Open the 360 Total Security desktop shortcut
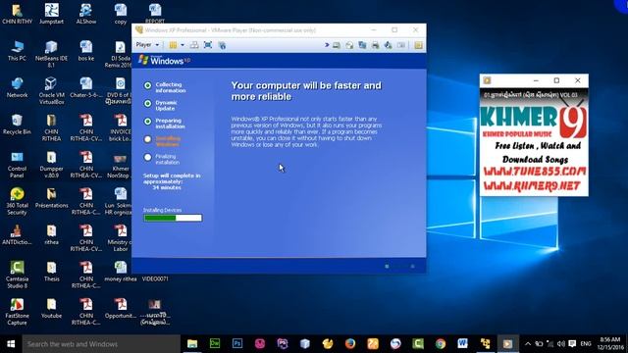This screenshot has height=353, width=628. (x=17, y=201)
